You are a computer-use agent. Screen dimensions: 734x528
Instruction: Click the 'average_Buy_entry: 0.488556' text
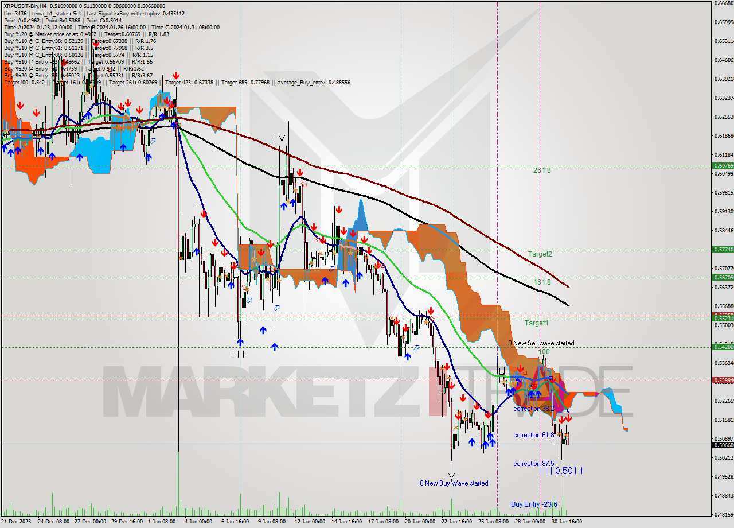tap(314, 83)
